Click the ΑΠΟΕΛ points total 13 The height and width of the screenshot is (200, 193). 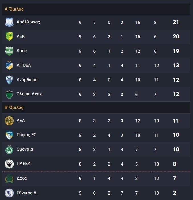tap(176, 65)
